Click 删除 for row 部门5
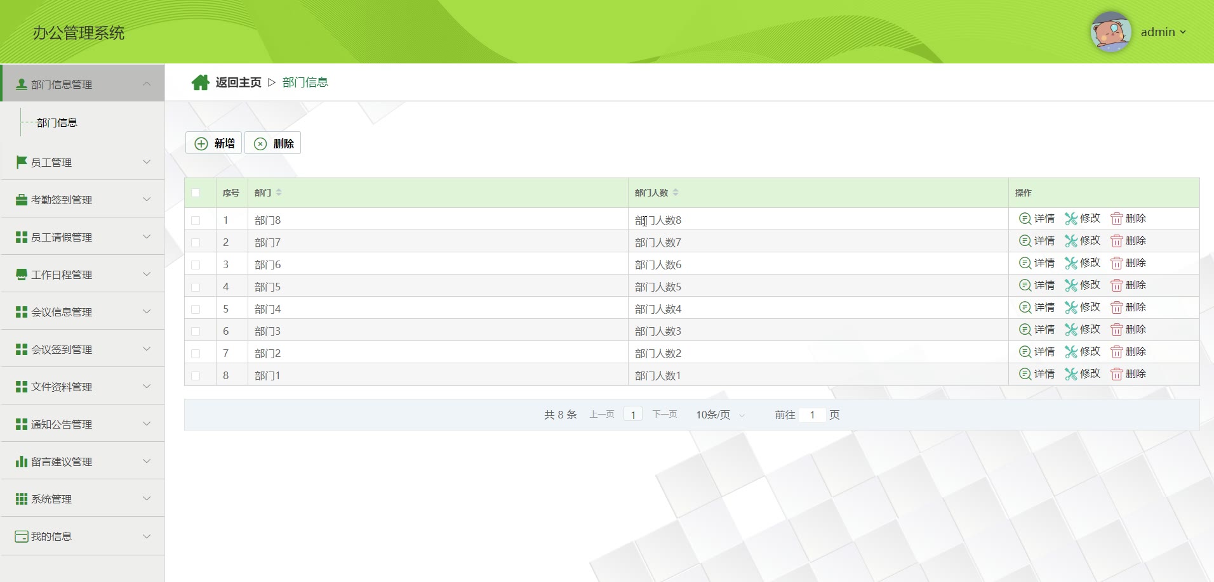The width and height of the screenshot is (1214, 582). [x=1128, y=285]
